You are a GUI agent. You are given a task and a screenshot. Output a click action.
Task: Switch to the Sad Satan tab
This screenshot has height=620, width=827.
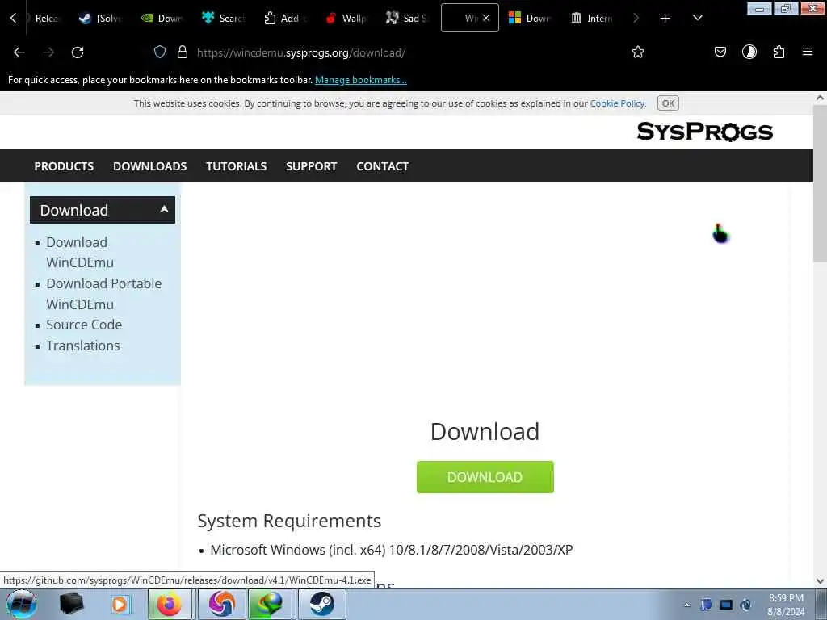[x=407, y=18]
